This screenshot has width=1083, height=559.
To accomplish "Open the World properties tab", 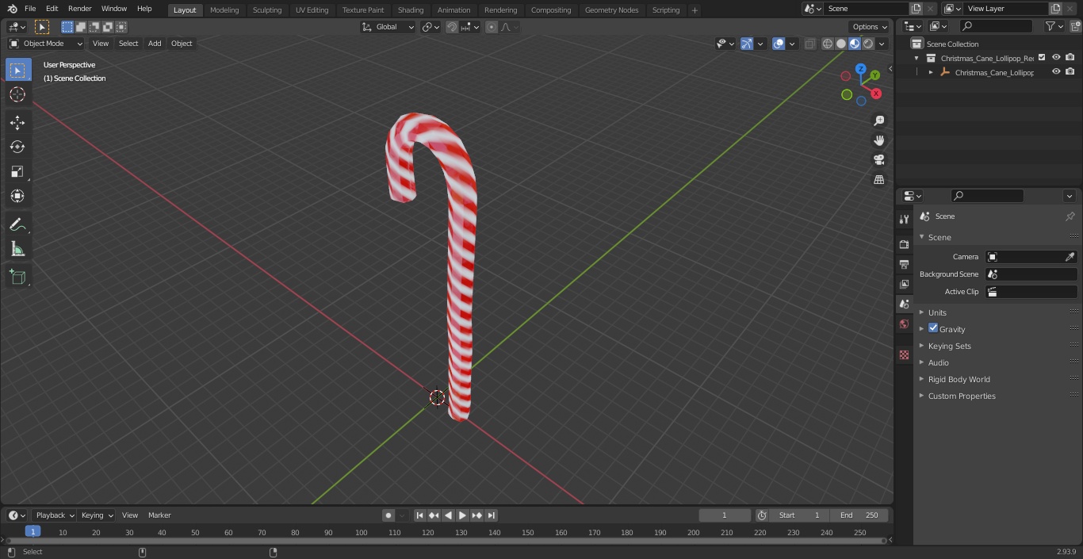I will (904, 324).
